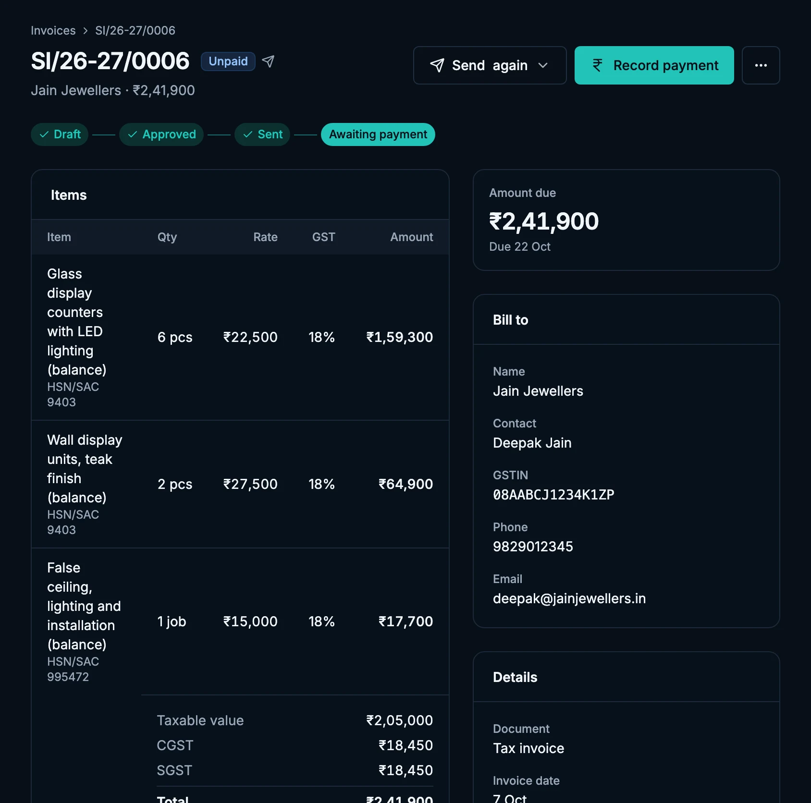811x803 pixels.
Task: Click the Unpaid status badge
Action: click(228, 61)
